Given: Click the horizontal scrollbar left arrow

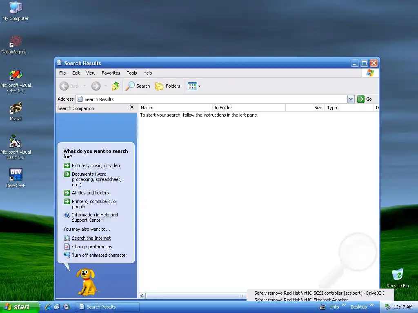Looking at the screenshot, I should [x=142, y=296].
